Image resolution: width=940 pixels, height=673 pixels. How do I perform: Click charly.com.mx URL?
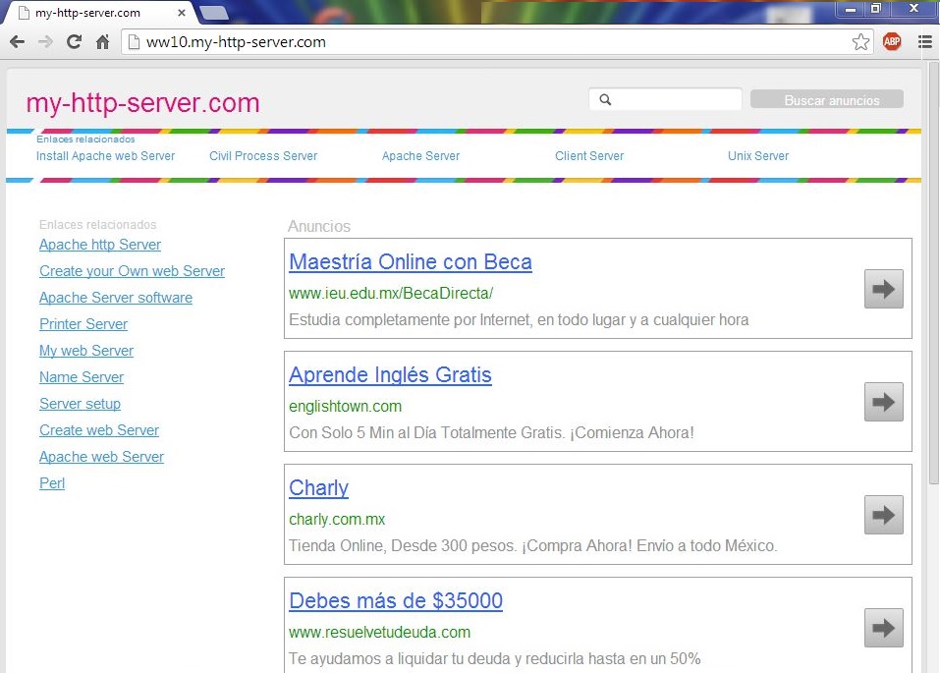coord(337,519)
